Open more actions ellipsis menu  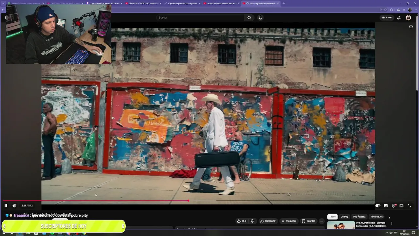pyautogui.click(x=321, y=221)
